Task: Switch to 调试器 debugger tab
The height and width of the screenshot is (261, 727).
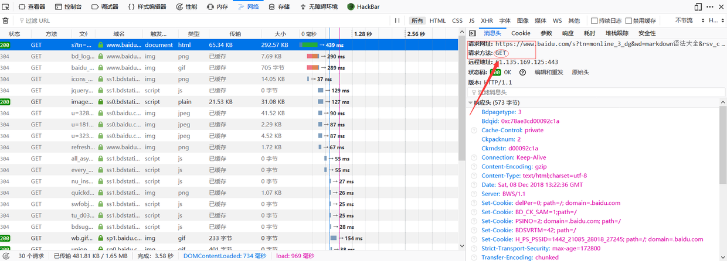Action: tap(105, 7)
